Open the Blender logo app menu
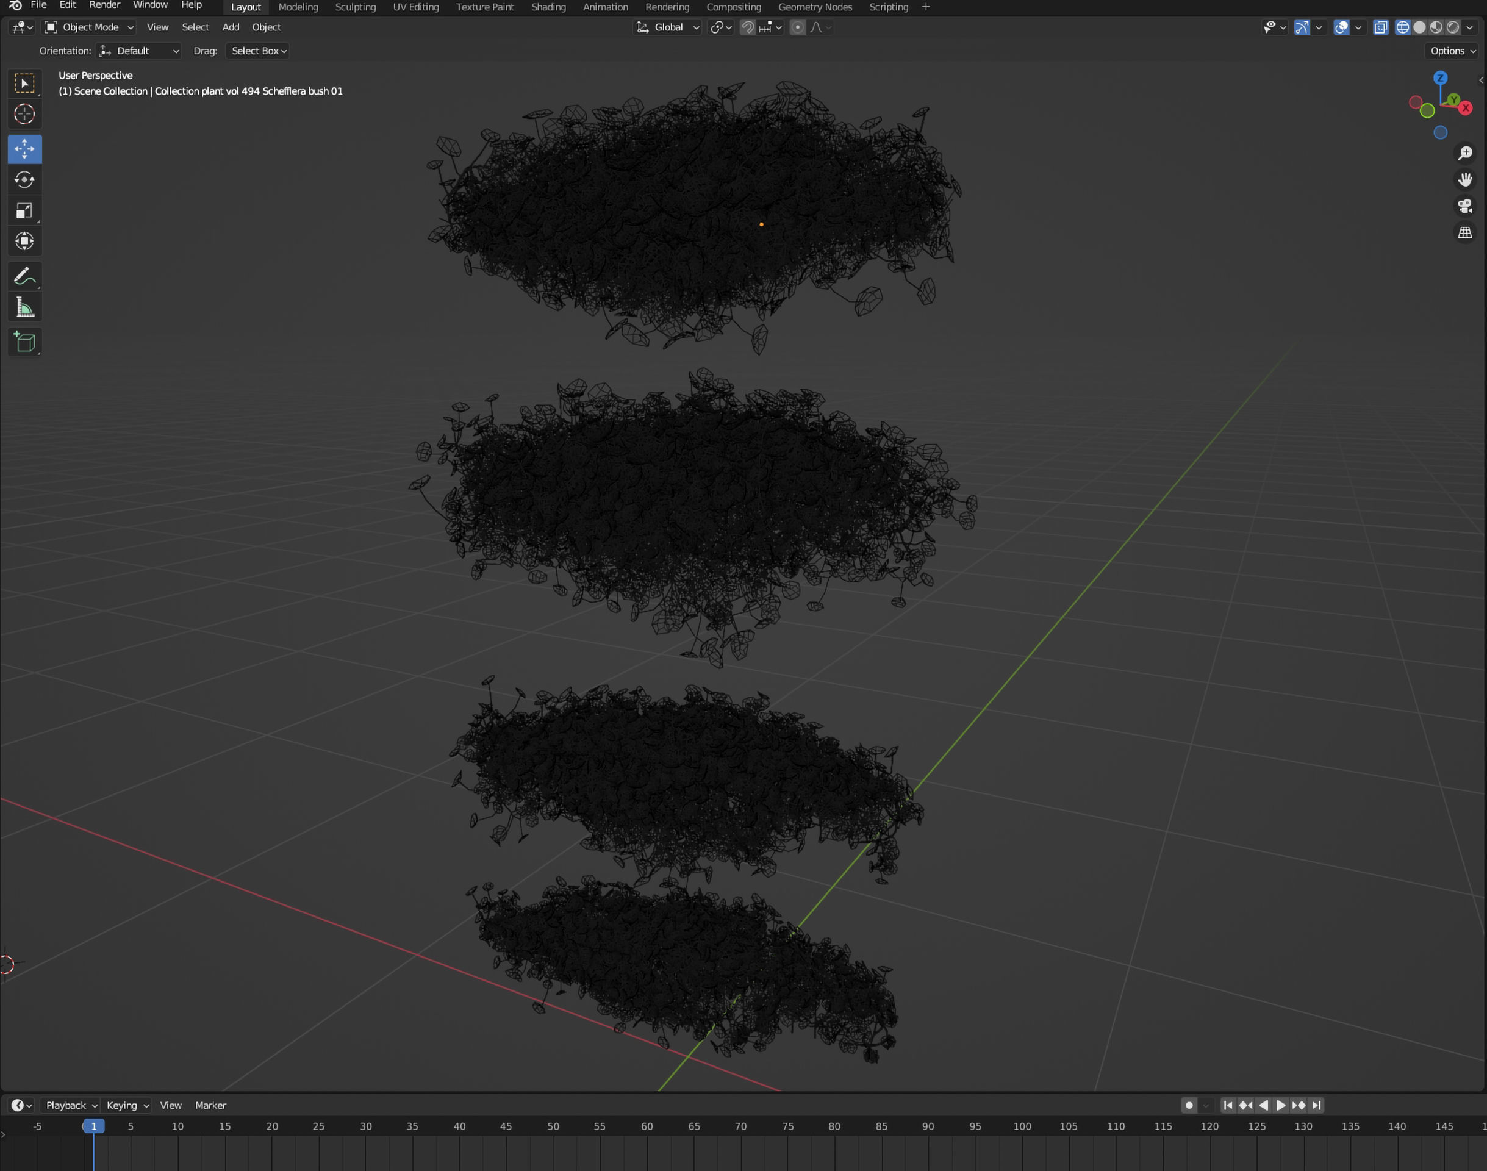The width and height of the screenshot is (1487, 1171). (15, 5)
